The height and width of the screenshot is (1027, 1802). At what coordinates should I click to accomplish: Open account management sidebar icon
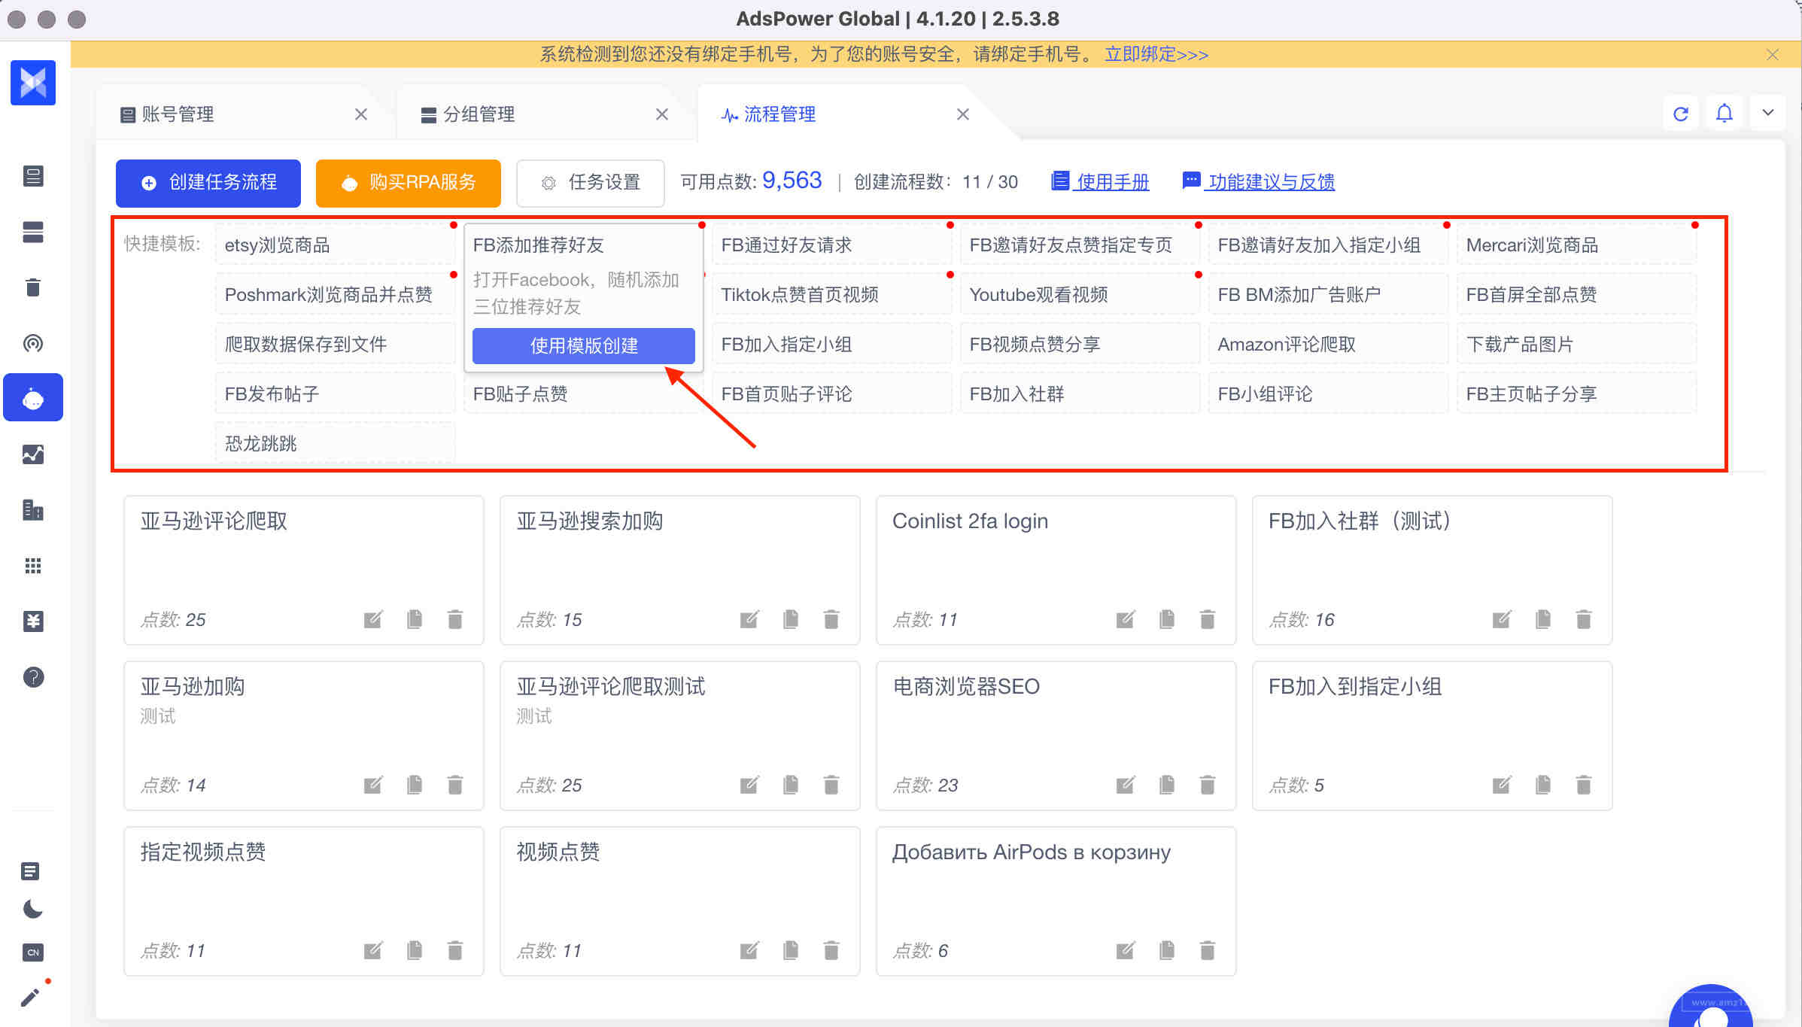(x=33, y=176)
